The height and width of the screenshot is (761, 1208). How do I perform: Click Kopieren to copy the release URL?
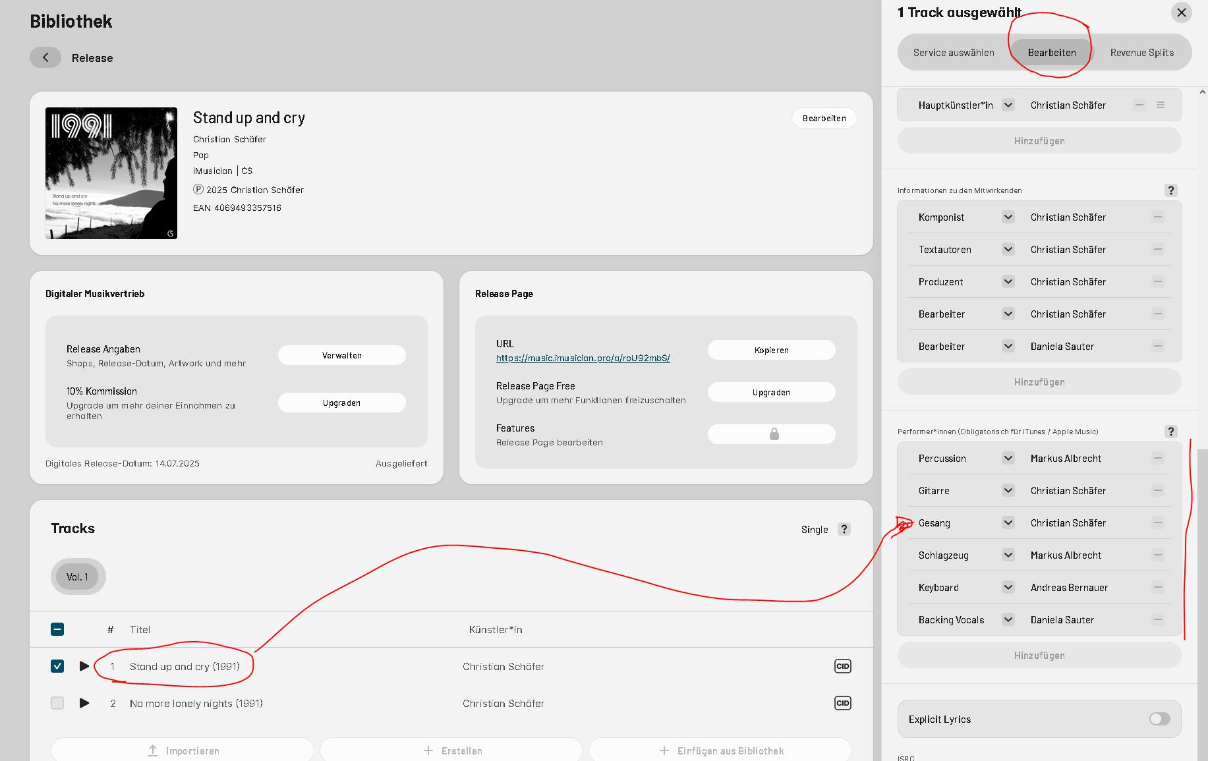click(771, 350)
